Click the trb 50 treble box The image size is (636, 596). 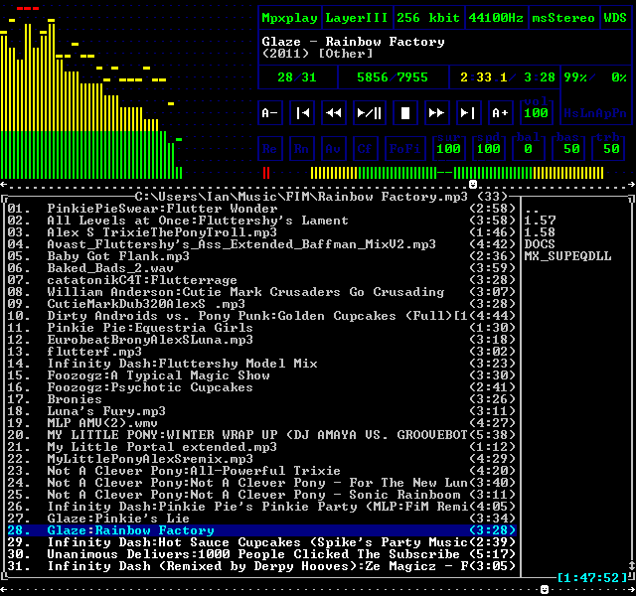pyautogui.click(x=607, y=147)
